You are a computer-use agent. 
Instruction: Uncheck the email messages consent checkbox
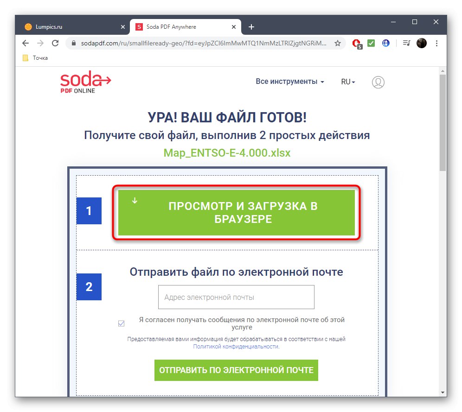click(x=121, y=323)
